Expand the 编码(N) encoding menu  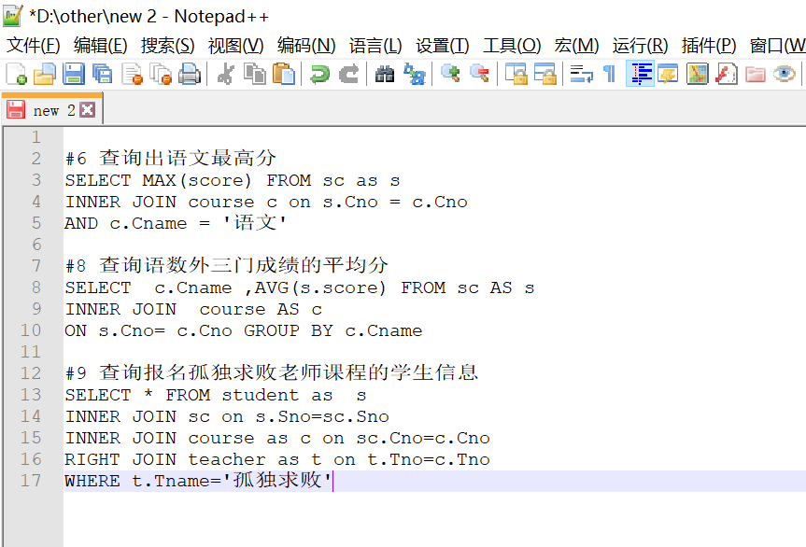point(305,45)
